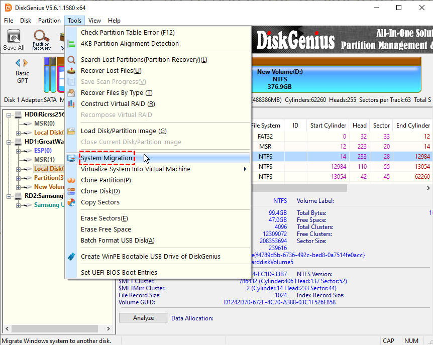Click the DiskGenius app icon in title bar
Image resolution: width=433 pixels, height=345 pixels.
coord(8,8)
